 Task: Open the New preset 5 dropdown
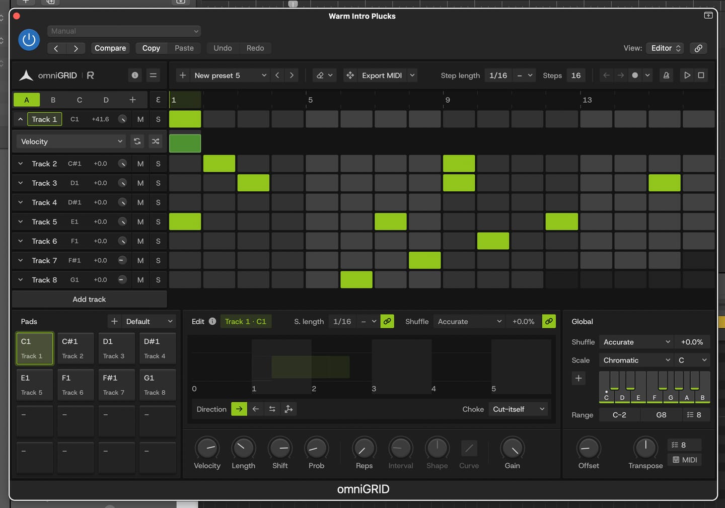[230, 76]
